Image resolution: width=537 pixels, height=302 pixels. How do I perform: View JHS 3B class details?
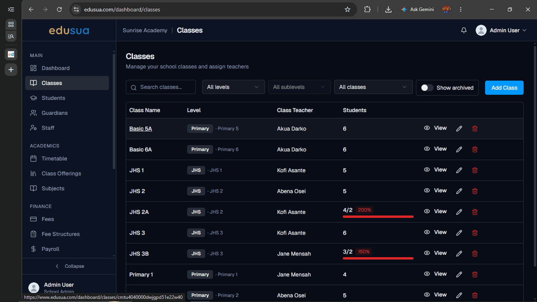pyautogui.click(x=435, y=253)
